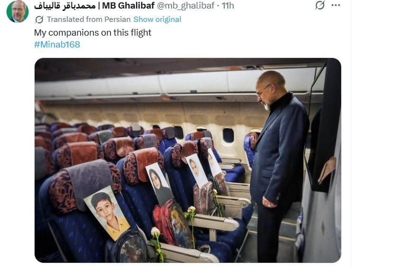Click the tweet text My companions on this flight
This screenshot has height=268, width=400.
click(x=93, y=33)
